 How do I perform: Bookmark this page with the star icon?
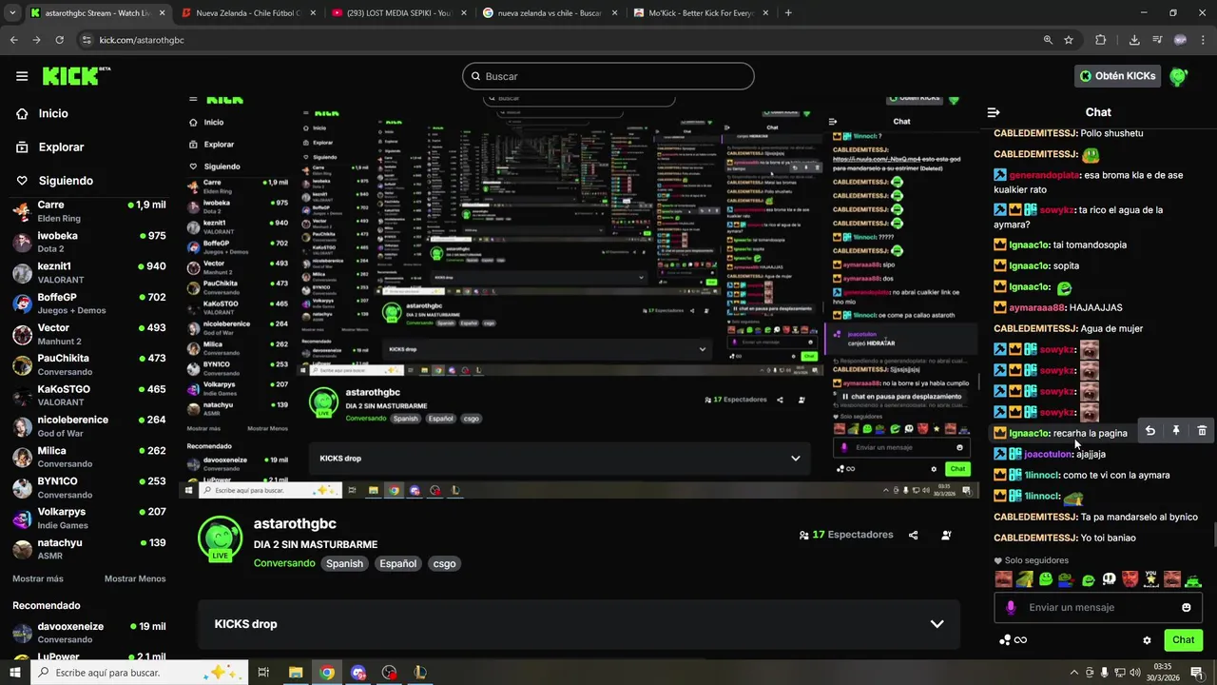point(1069,40)
